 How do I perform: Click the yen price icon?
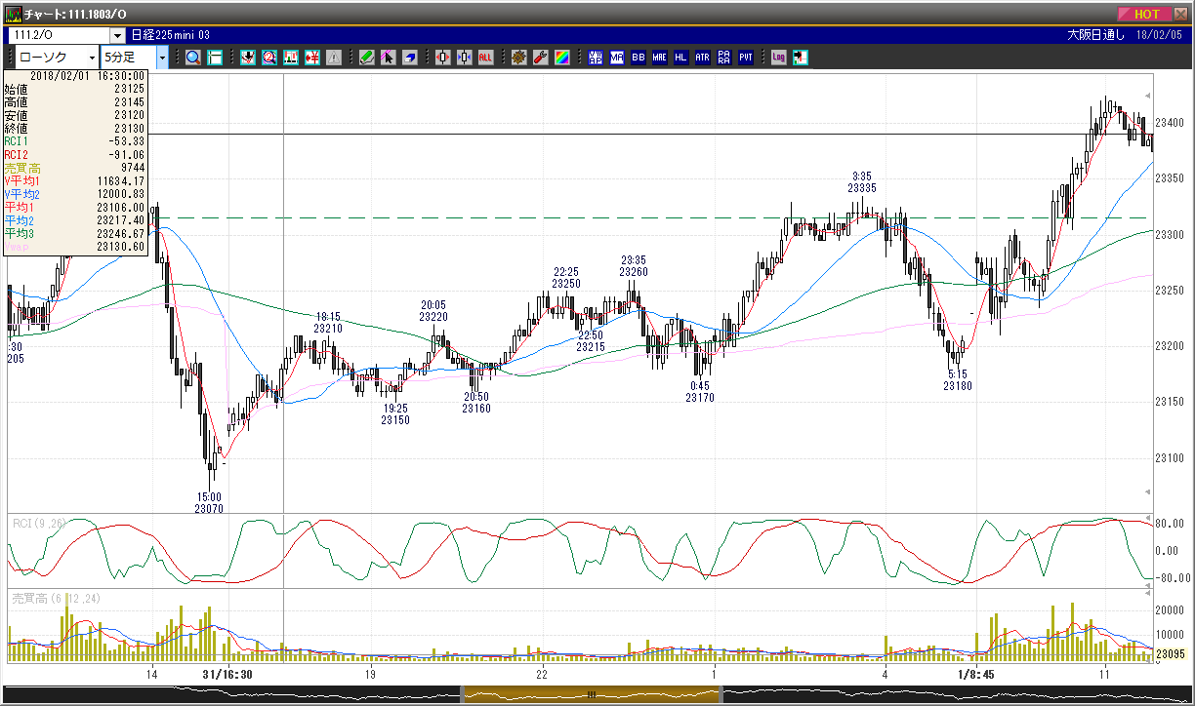(312, 57)
